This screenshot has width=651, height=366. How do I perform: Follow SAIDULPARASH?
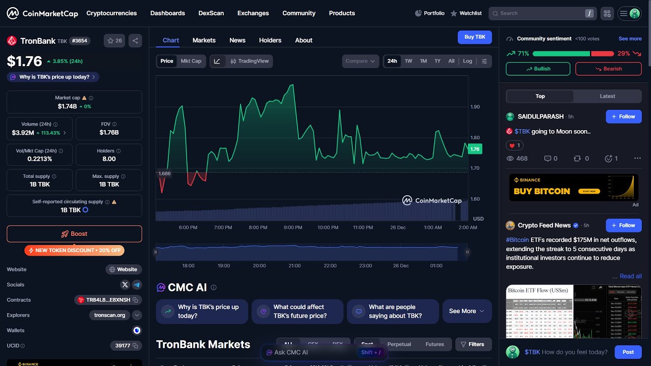click(624, 116)
